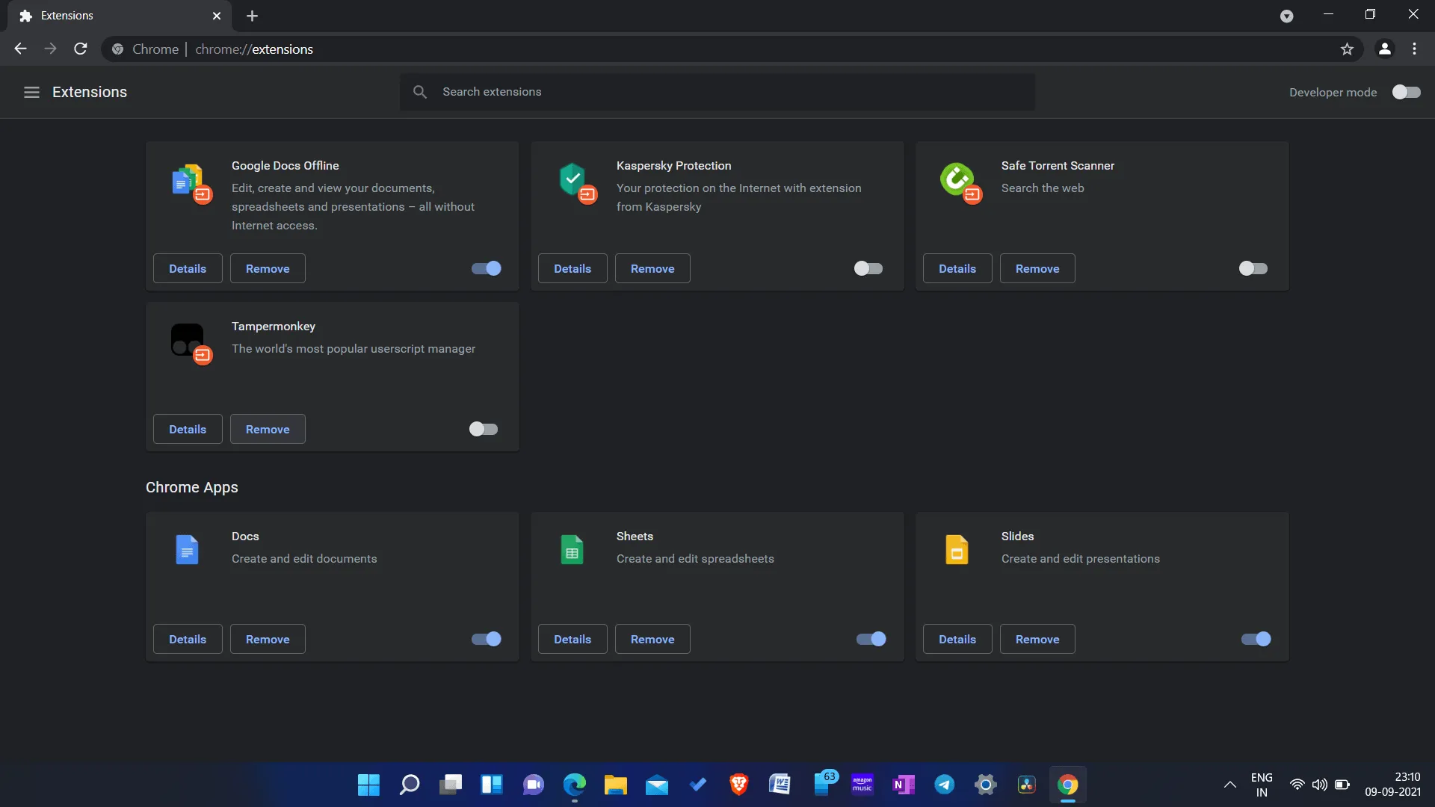Click Remove button for Tampermonkey

[267, 429]
